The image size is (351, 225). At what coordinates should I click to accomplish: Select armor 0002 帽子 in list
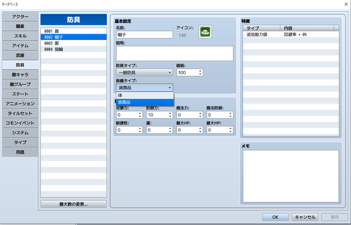(x=74, y=37)
